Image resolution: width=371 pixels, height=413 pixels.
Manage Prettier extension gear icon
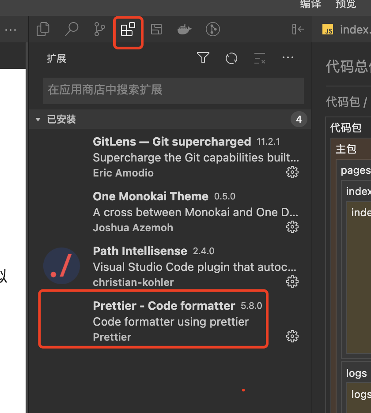[292, 336]
